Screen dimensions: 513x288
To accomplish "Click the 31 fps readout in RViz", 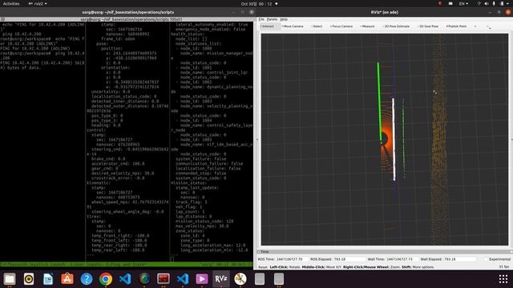I will coord(504,266).
